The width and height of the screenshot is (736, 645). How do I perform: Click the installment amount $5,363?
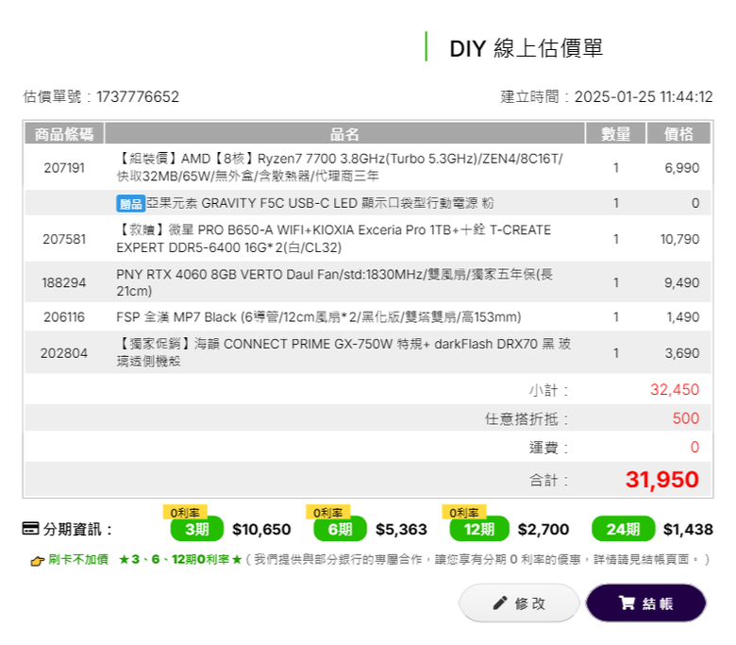pyautogui.click(x=401, y=530)
